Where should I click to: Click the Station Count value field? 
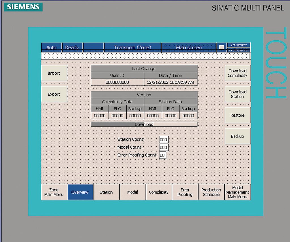coord(164,139)
